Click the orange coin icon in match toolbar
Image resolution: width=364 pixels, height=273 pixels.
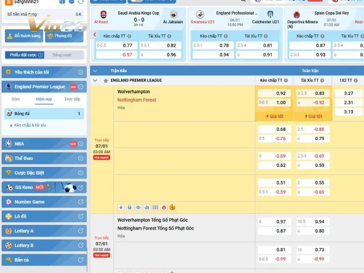pyautogui.click(x=172, y=207)
